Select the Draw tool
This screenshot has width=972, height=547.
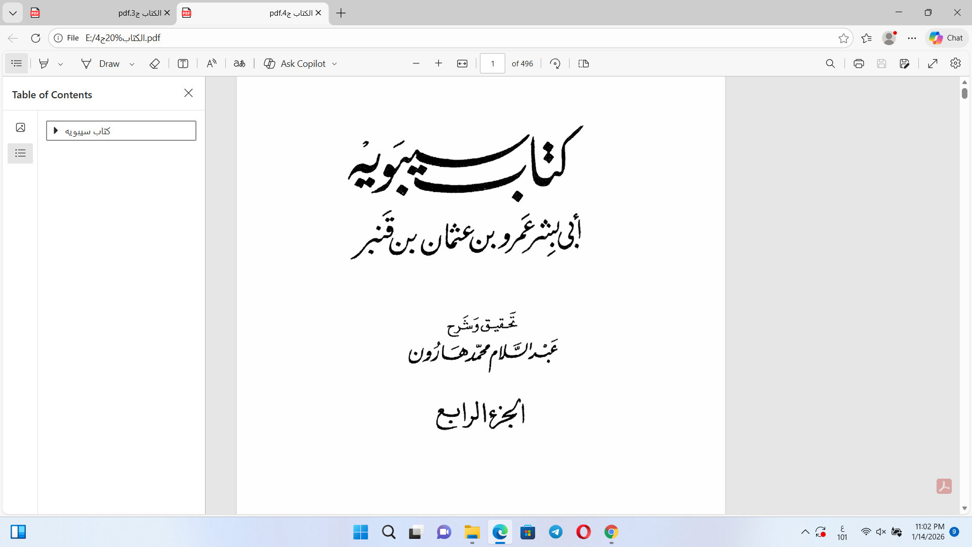click(x=100, y=63)
